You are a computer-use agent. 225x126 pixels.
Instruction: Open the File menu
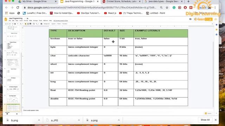click(10, 21)
